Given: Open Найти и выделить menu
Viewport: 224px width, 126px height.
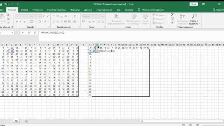Looking at the screenshot, I should [194, 19].
